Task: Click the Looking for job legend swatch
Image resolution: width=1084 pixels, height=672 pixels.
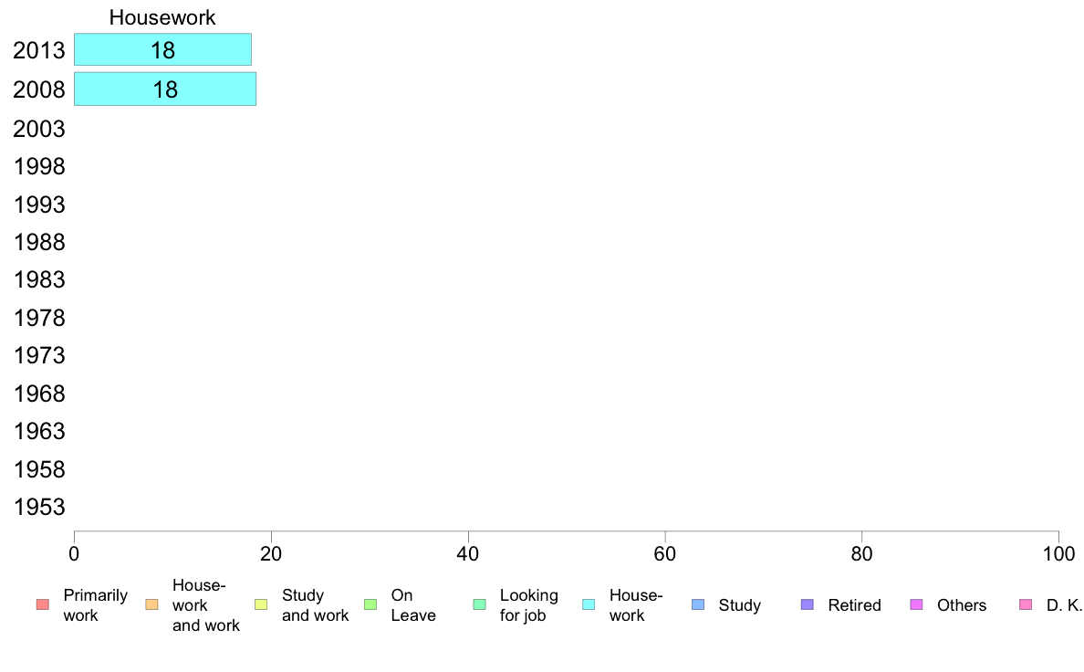Action: pyautogui.click(x=479, y=604)
